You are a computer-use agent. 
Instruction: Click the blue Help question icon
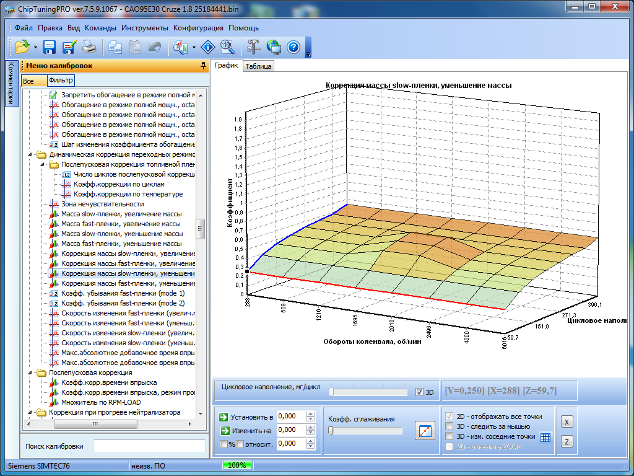pyautogui.click(x=293, y=47)
